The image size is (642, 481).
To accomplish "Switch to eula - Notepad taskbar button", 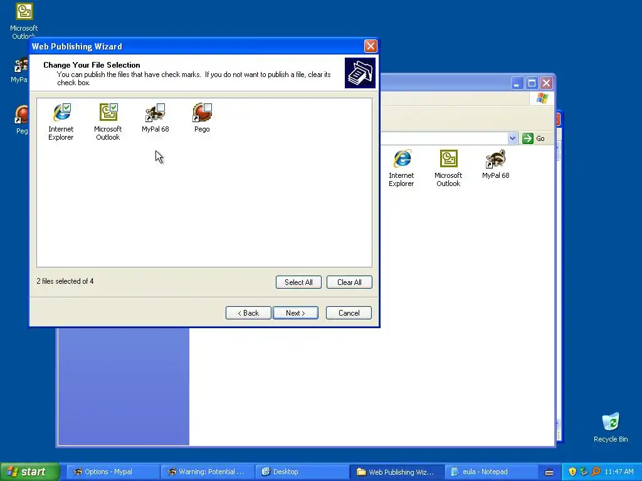I will click(x=491, y=472).
